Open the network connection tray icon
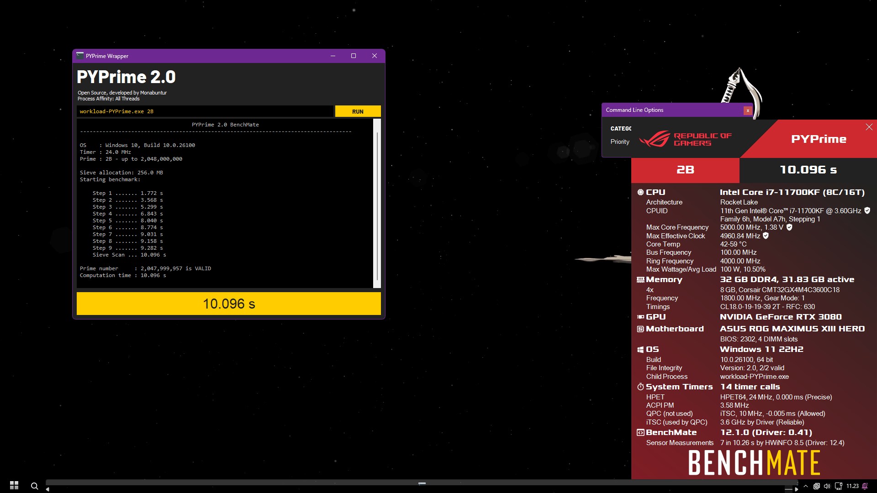This screenshot has height=493, width=877. coord(838,486)
